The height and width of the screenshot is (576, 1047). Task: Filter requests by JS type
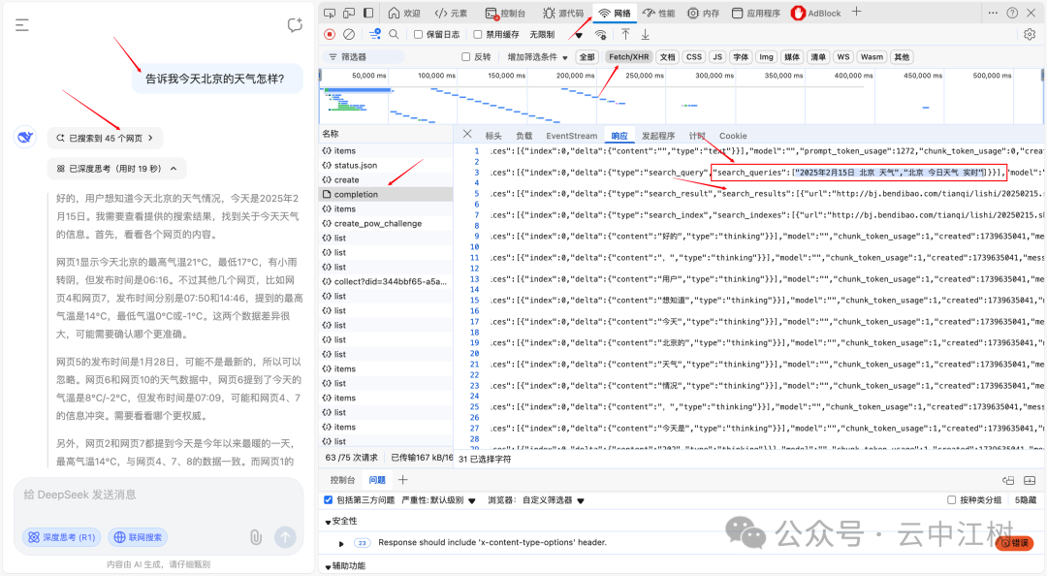coord(717,57)
